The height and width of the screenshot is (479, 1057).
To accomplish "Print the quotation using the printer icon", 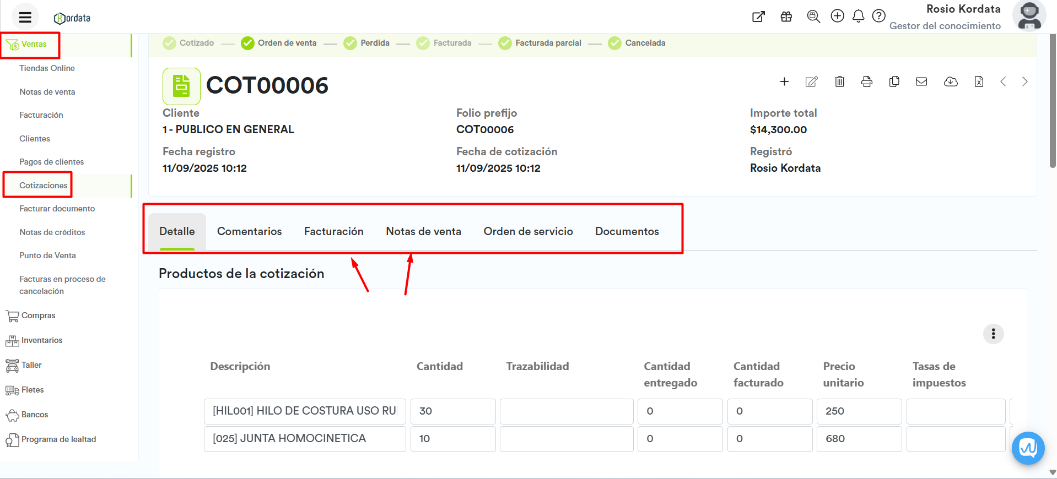I will (866, 82).
